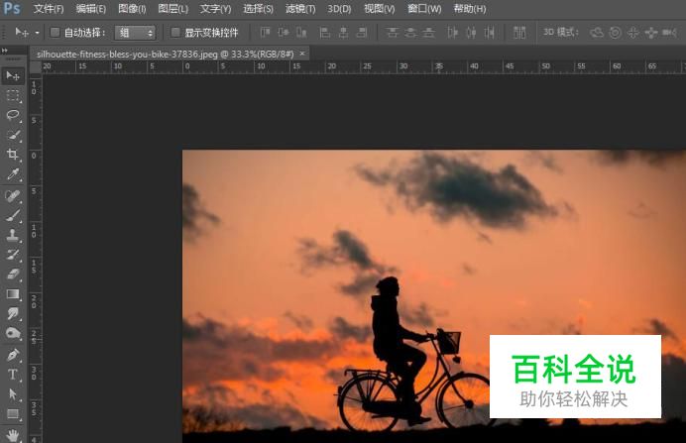Open the 文件(F) menu
The width and height of the screenshot is (686, 443).
(49, 9)
